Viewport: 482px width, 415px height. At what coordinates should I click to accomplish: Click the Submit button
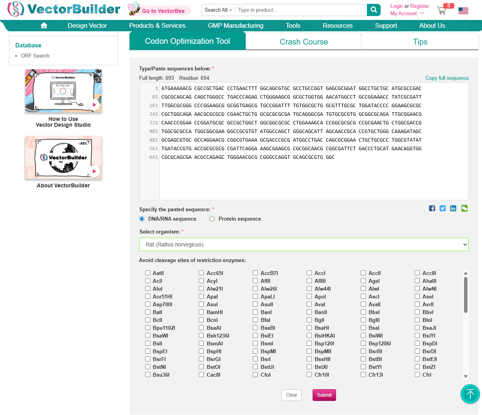[x=324, y=395]
